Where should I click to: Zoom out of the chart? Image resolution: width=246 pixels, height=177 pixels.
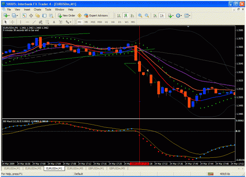(x=147, y=15)
